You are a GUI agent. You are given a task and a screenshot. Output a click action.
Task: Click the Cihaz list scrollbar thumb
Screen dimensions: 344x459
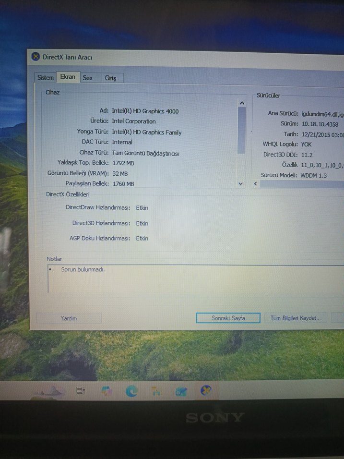(x=241, y=130)
